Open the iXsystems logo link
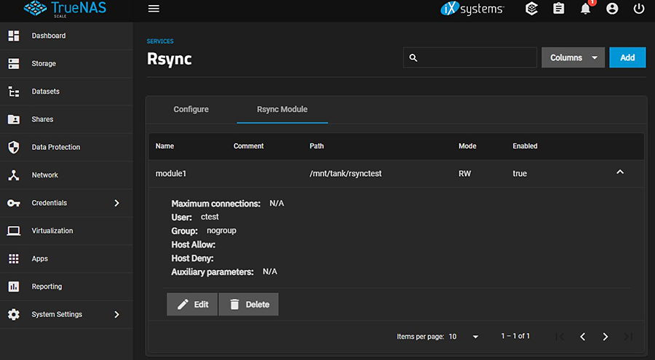The width and height of the screenshot is (655, 360). (x=472, y=9)
